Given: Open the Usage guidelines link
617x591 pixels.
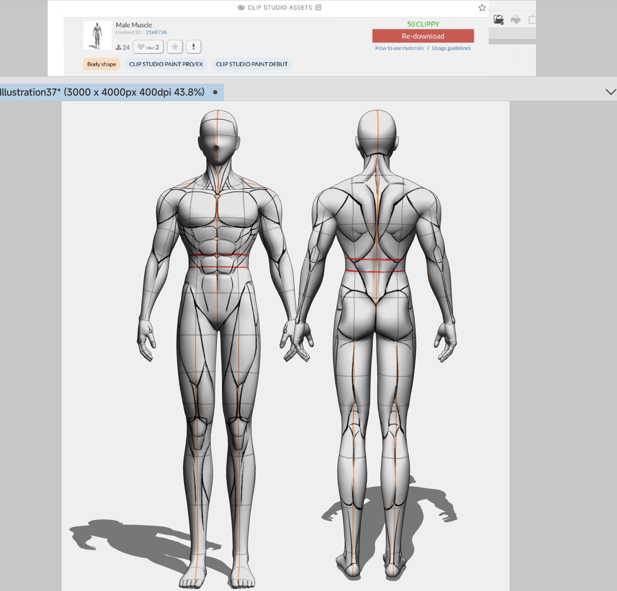Looking at the screenshot, I should click(451, 48).
